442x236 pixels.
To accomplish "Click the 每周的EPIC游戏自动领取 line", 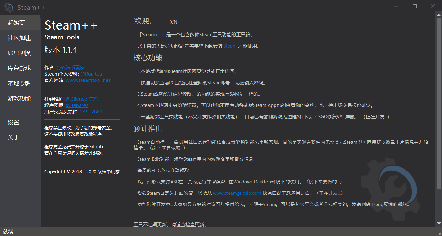I will click(163, 171).
